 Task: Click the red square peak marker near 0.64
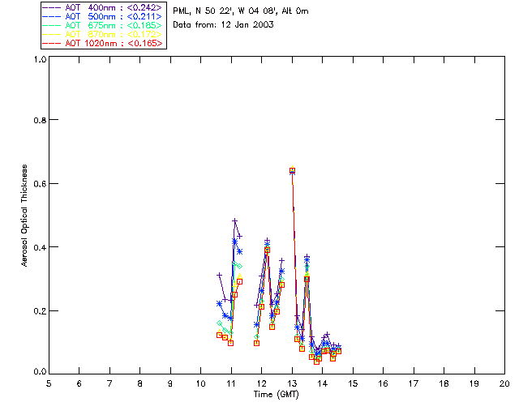click(292, 171)
